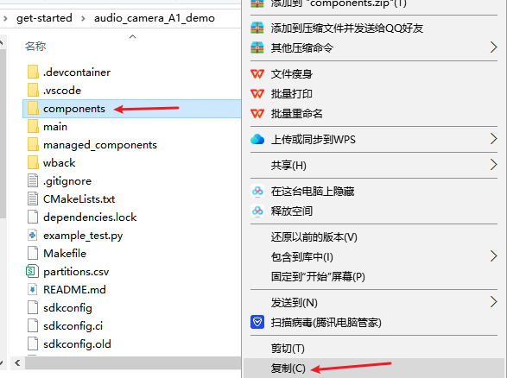This screenshot has height=378, width=507.
Task: Sort files by the 名称 column header
Action: 35,47
